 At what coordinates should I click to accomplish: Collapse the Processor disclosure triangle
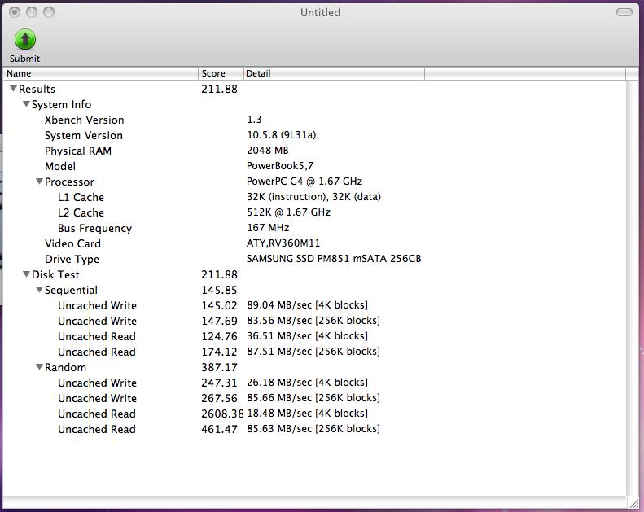click(x=39, y=182)
